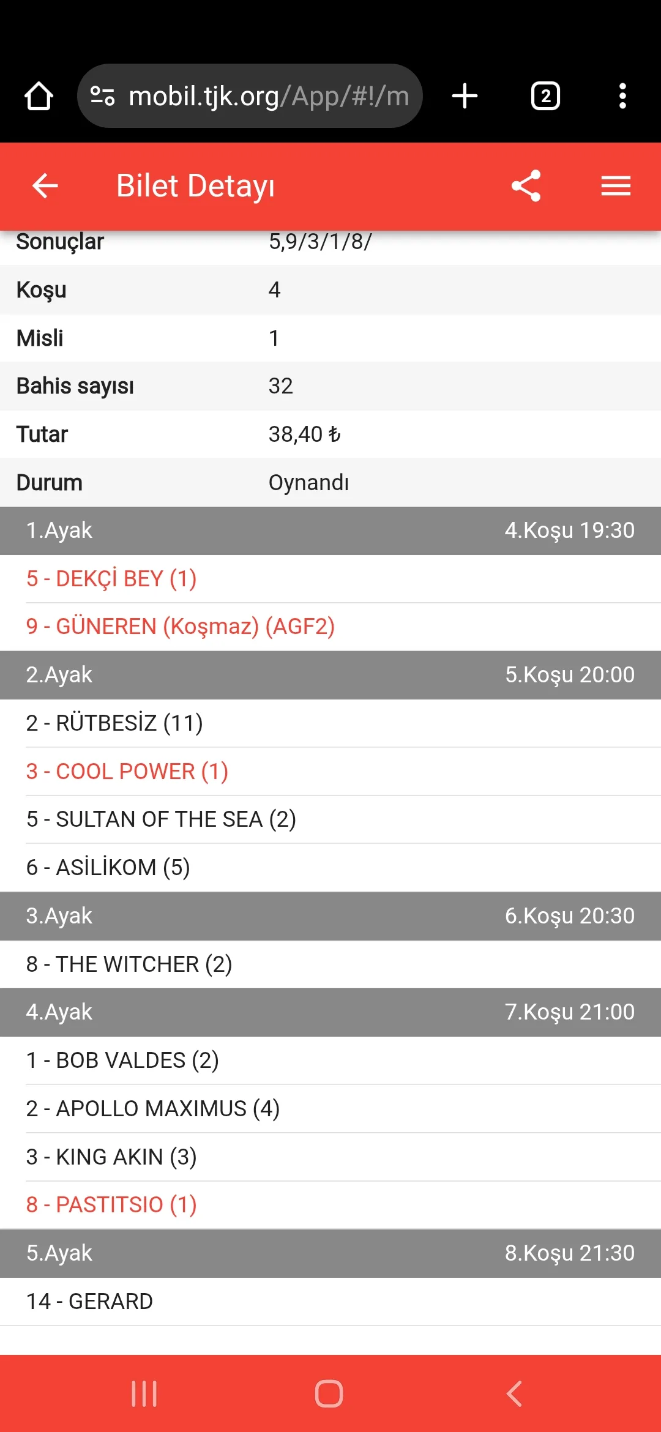The width and height of the screenshot is (661, 1432).
Task: Tap horse entry DEKÇİ BEY
Action: 111,578
